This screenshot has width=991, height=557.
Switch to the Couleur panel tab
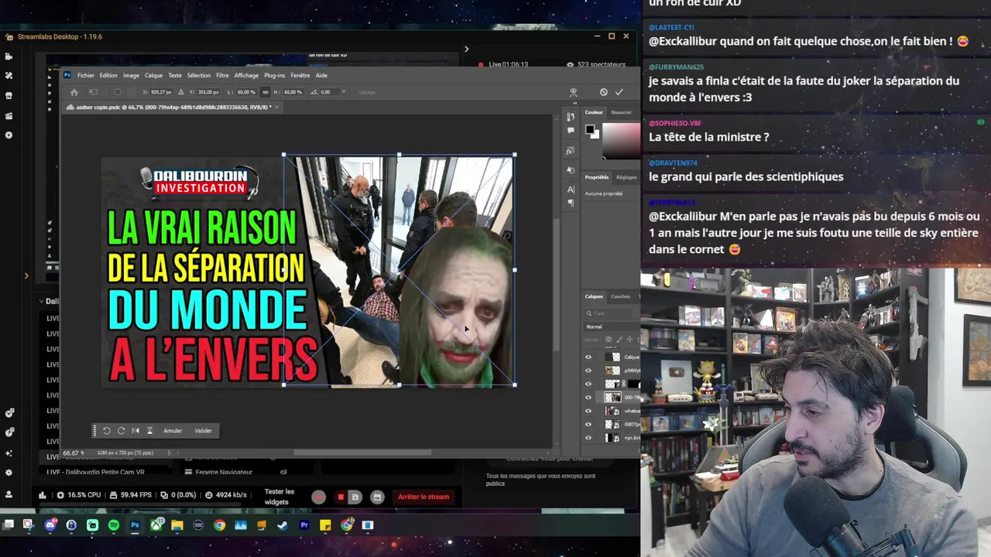coord(594,112)
